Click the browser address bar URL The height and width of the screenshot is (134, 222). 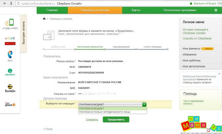[x=38, y=4]
